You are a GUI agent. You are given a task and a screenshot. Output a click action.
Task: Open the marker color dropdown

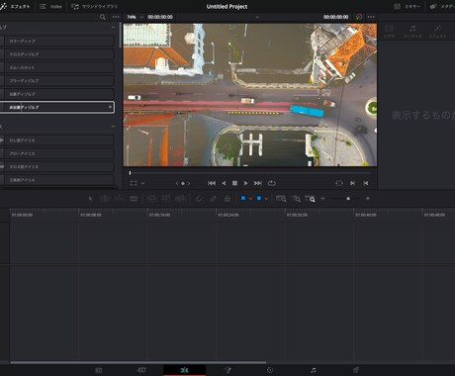tap(266, 199)
